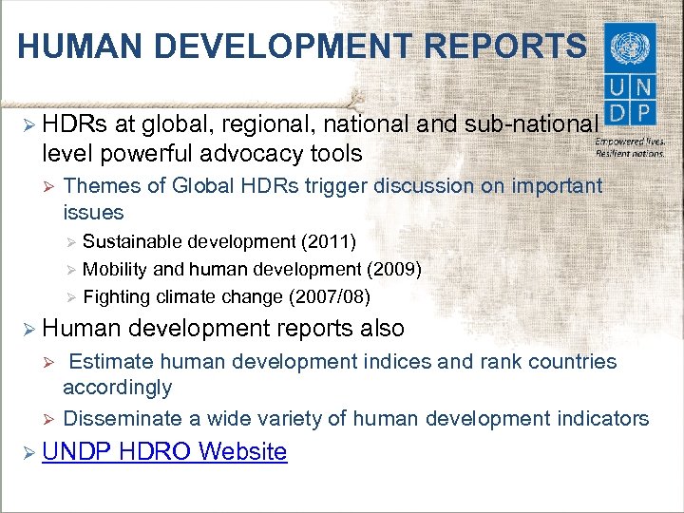Screen dimensions: 684x513
Task: Click 'Disseminate a wide variety of human development indicators'
Action: 356,418
